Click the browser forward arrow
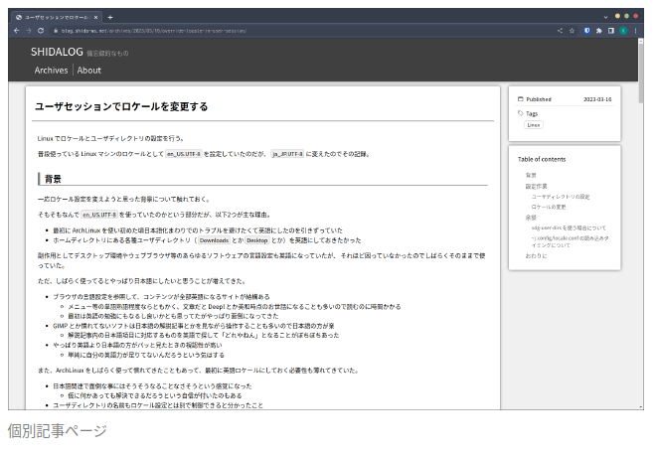This screenshot has width=657, height=454. click(x=29, y=31)
